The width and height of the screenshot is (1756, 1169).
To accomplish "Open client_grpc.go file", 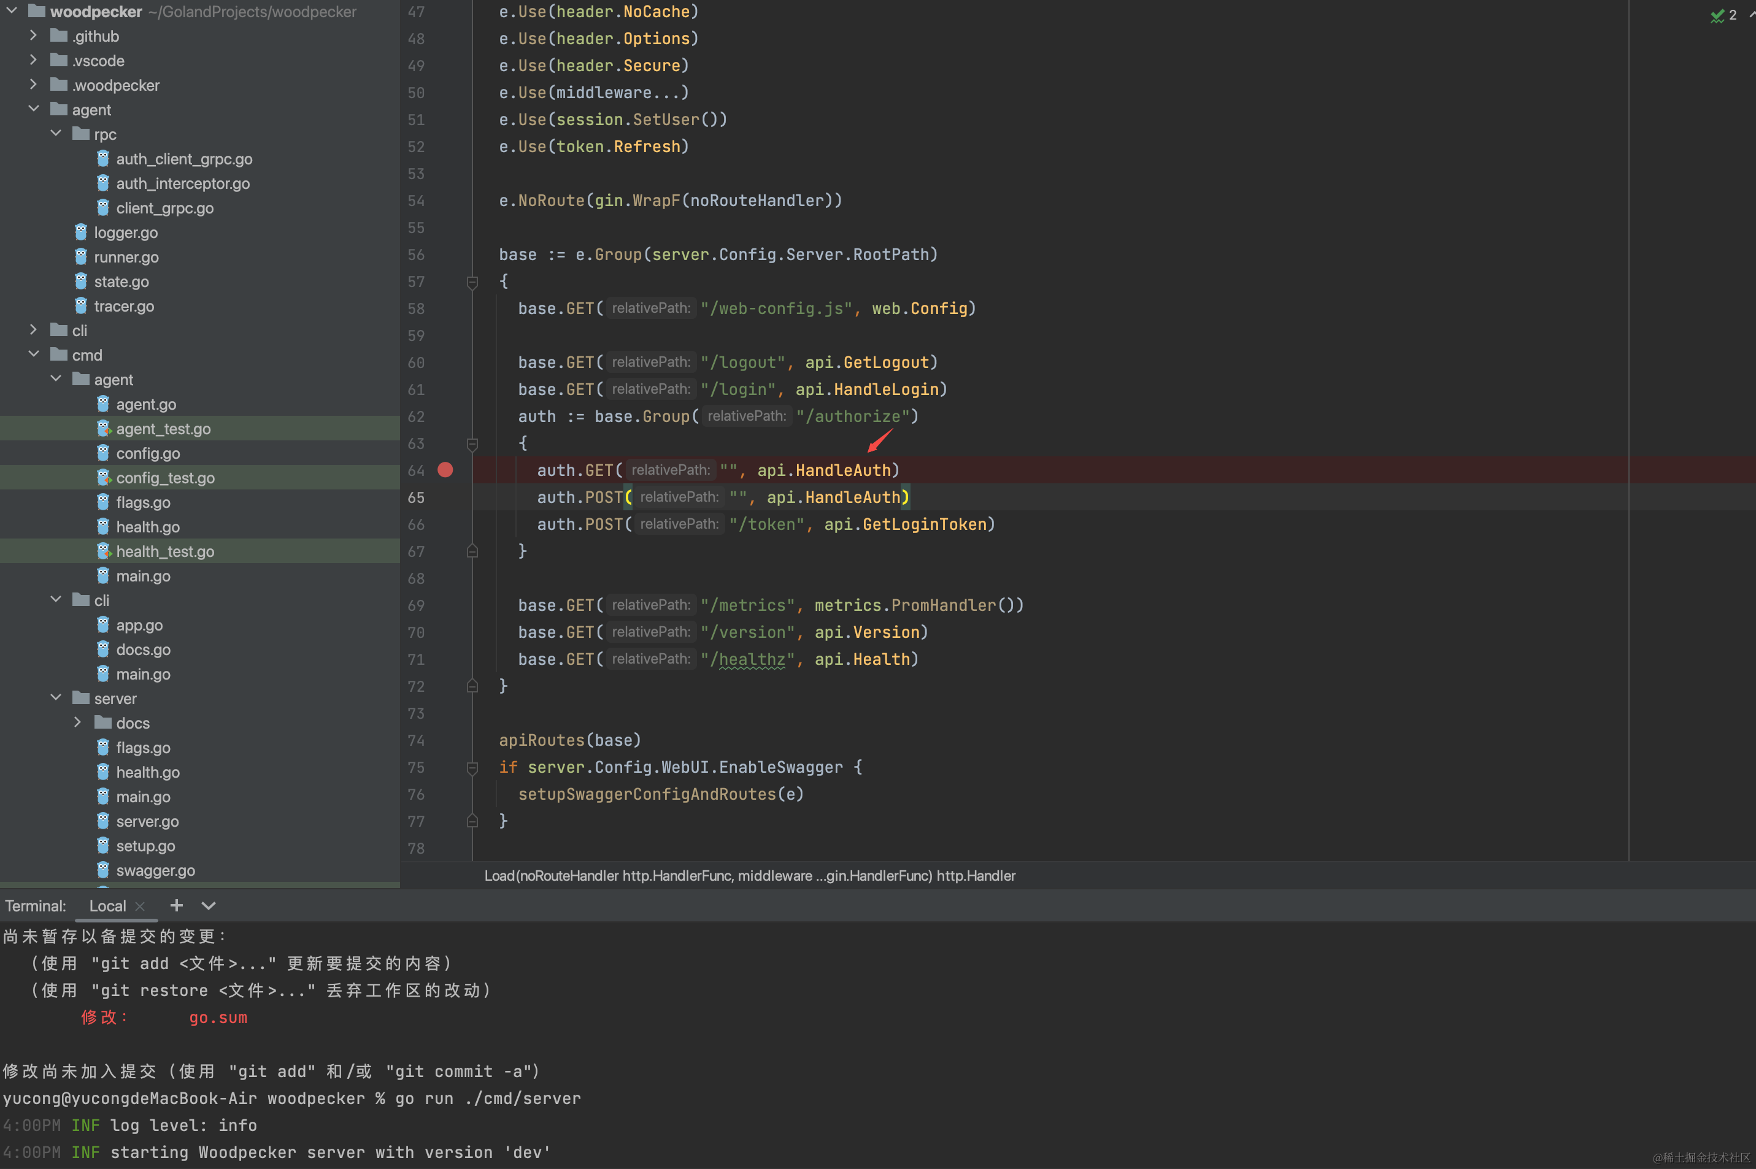I will 165,208.
